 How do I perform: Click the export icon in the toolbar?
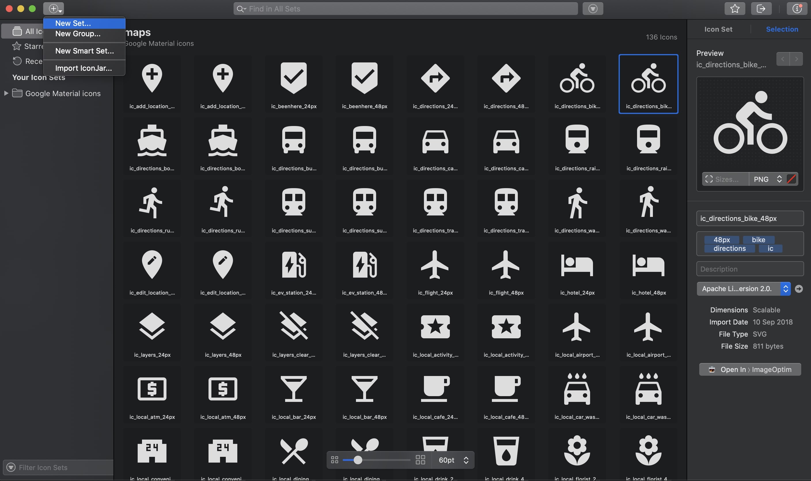click(761, 8)
